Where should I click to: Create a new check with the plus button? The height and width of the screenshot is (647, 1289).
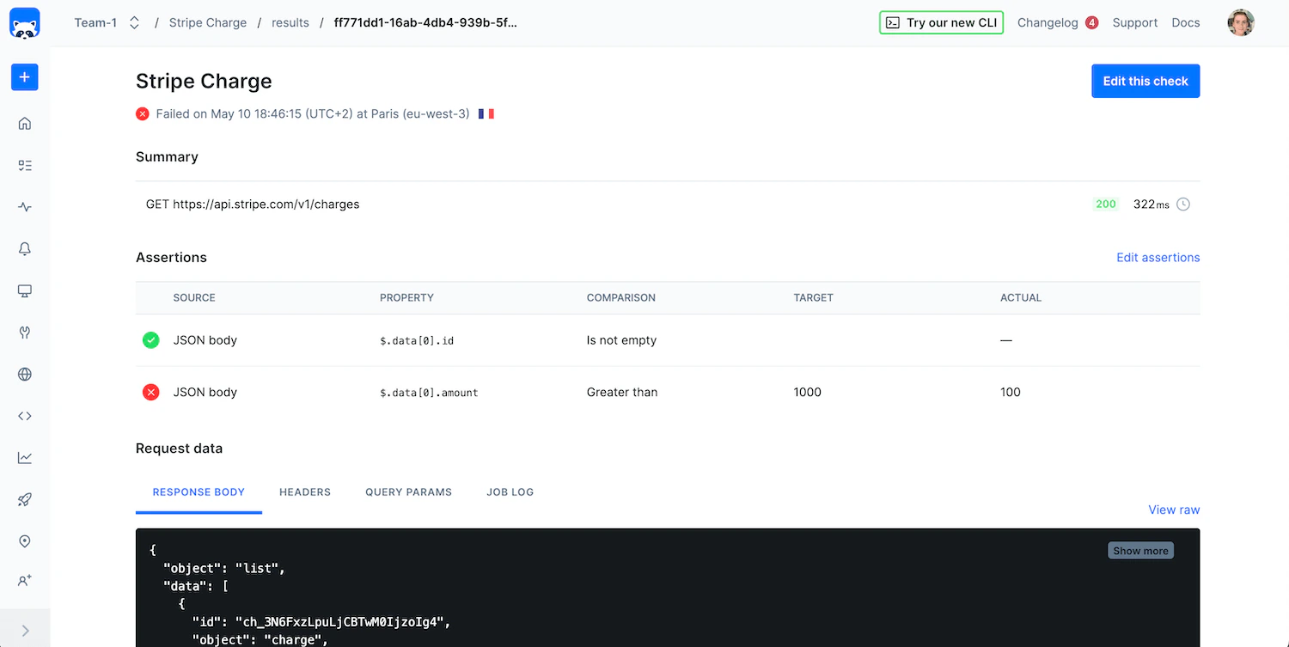(24, 77)
